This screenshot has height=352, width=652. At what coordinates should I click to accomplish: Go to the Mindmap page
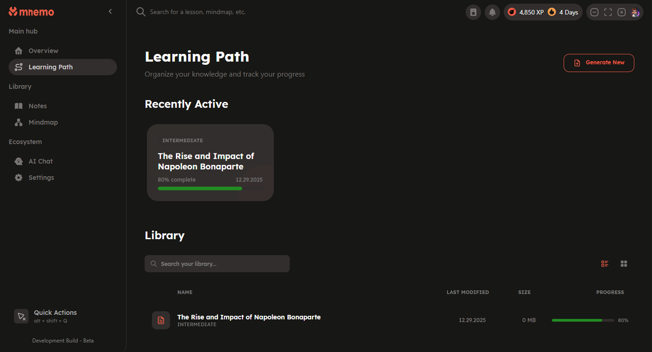63,122
